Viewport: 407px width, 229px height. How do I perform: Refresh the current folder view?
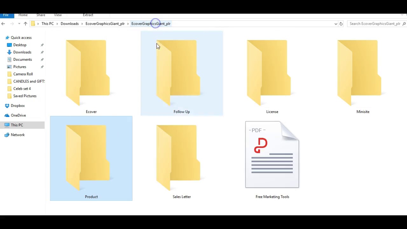click(x=341, y=24)
